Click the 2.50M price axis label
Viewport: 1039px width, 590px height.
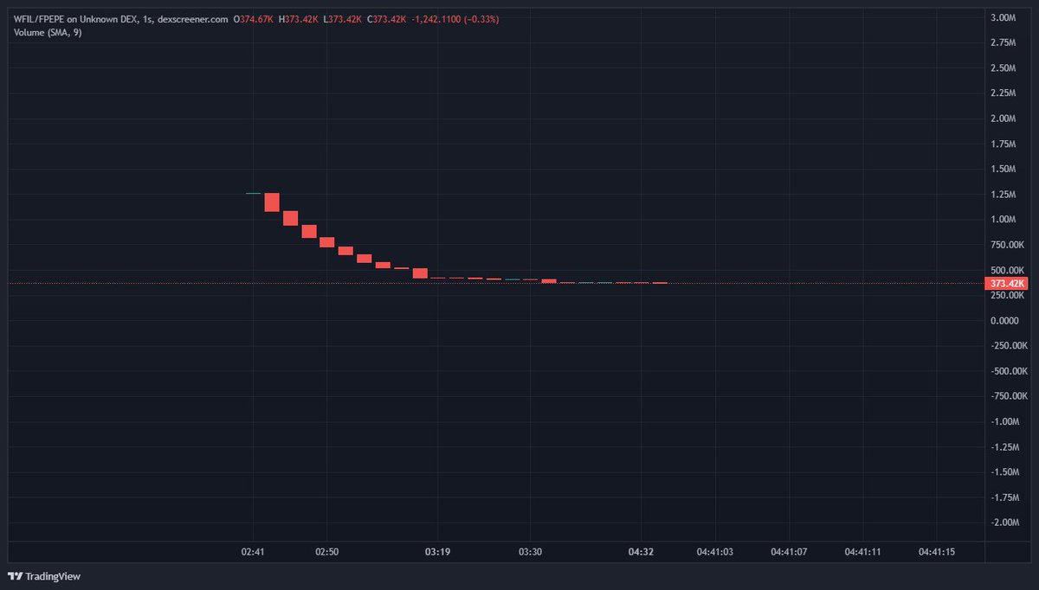1003,67
